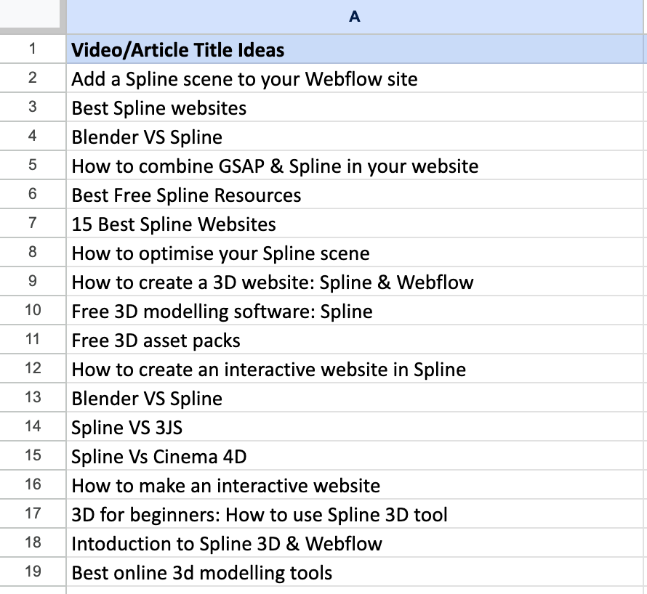Select row header 17
This screenshot has height=594, width=647.
(33, 514)
